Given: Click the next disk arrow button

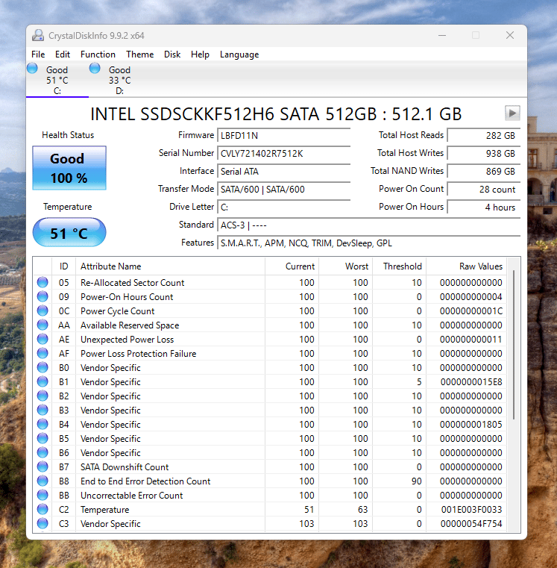Looking at the screenshot, I should click(512, 113).
